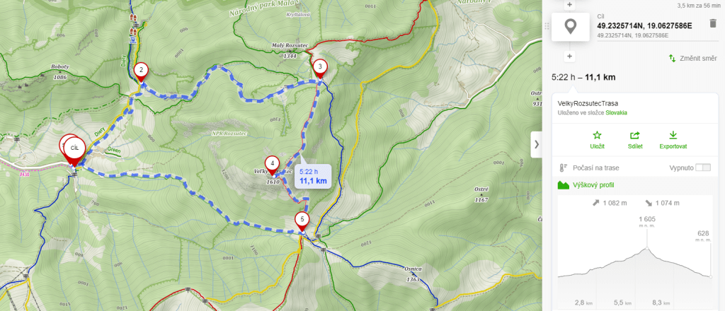This screenshot has width=725, height=311.
Task: Collapse the side panel with chevron arrow
Action: [537, 144]
